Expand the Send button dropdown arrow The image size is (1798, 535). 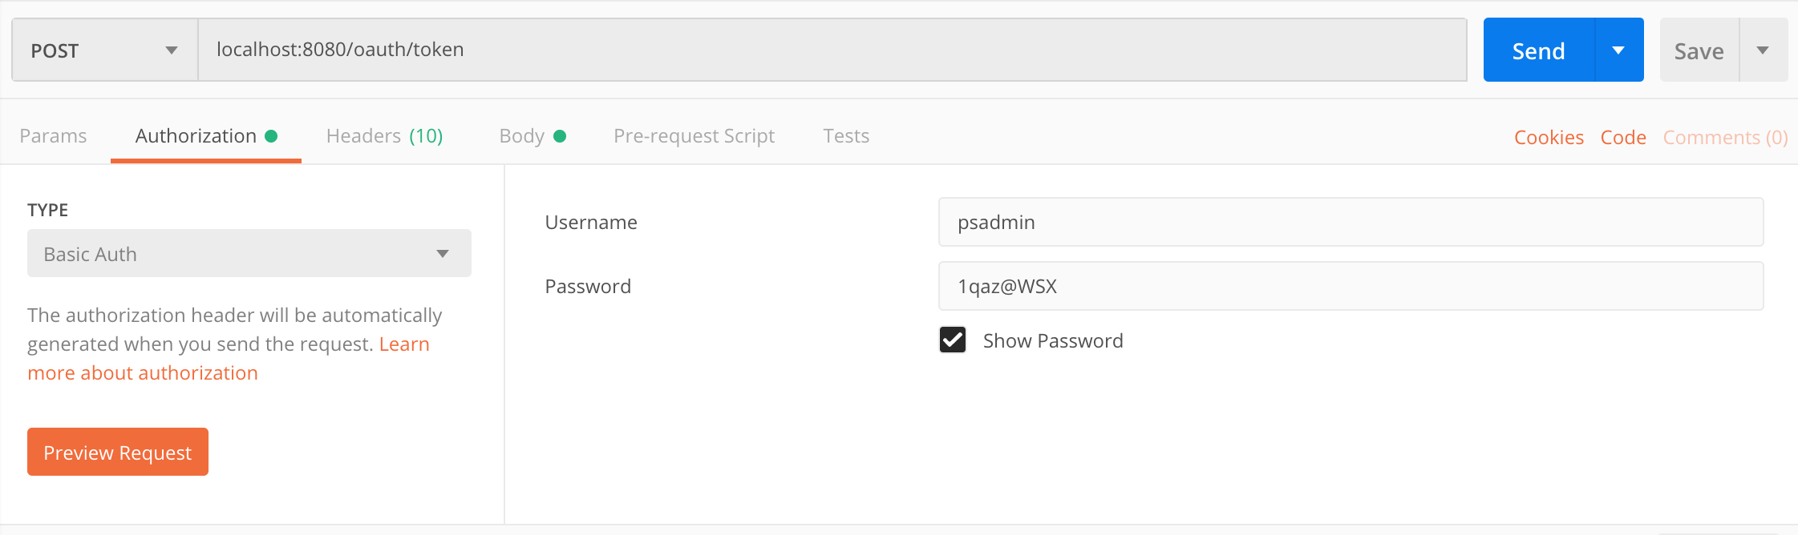1618,50
